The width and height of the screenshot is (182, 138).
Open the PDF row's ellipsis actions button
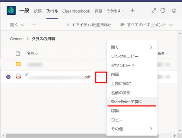(101, 77)
